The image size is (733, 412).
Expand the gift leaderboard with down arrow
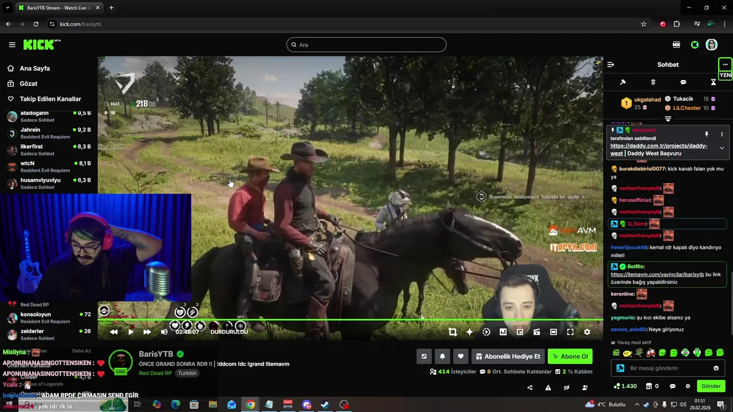point(668,118)
